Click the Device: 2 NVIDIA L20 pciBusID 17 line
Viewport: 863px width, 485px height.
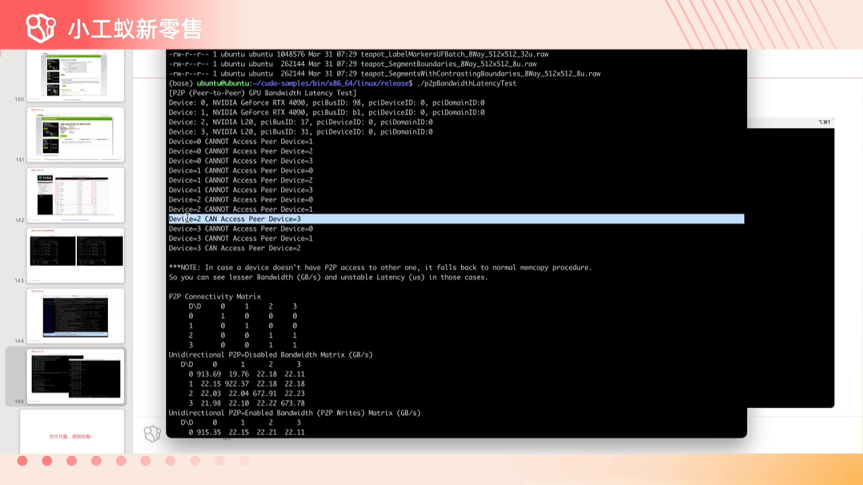(301, 122)
